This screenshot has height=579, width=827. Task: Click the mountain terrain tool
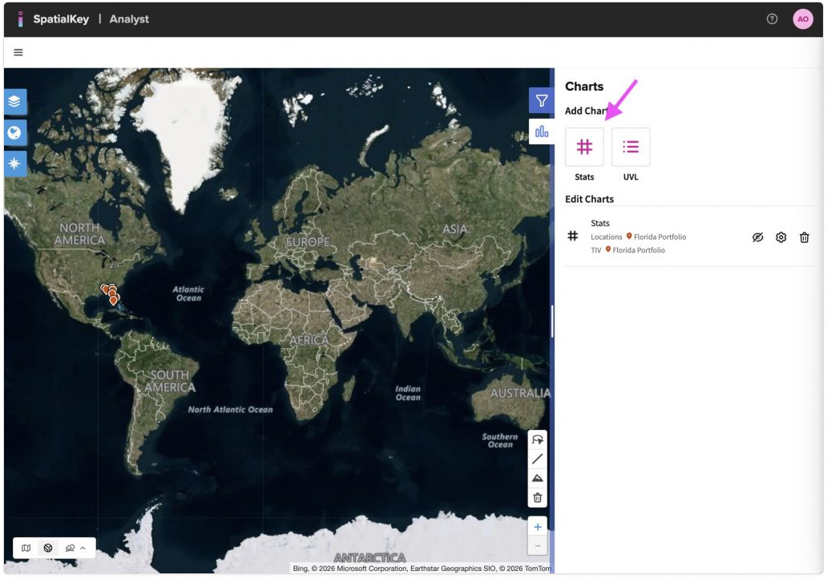[538, 478]
